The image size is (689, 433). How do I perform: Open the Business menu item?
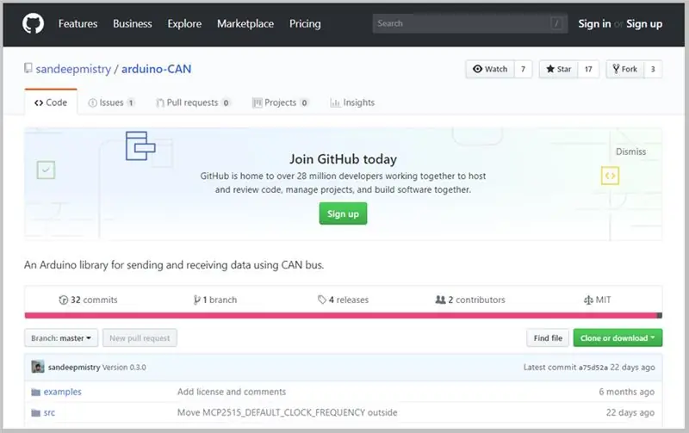click(133, 24)
